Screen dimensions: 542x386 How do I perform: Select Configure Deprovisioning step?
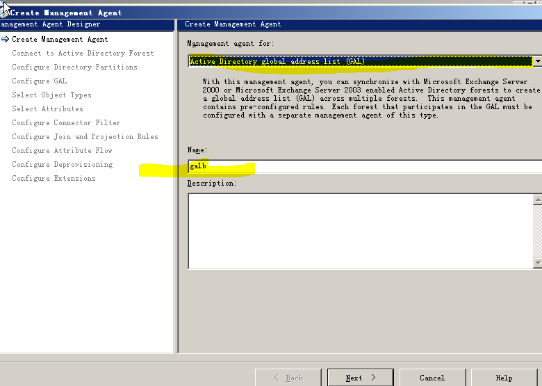click(x=63, y=164)
